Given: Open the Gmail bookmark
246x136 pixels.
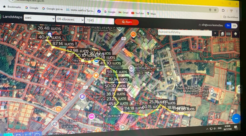Looking at the screenshot, I should pyautogui.click(x=123, y=13).
